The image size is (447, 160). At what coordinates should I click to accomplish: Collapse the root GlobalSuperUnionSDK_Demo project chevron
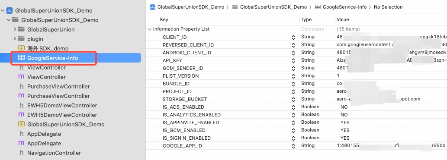(3, 10)
